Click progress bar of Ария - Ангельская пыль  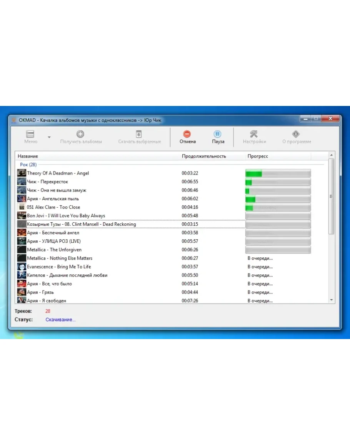click(278, 199)
